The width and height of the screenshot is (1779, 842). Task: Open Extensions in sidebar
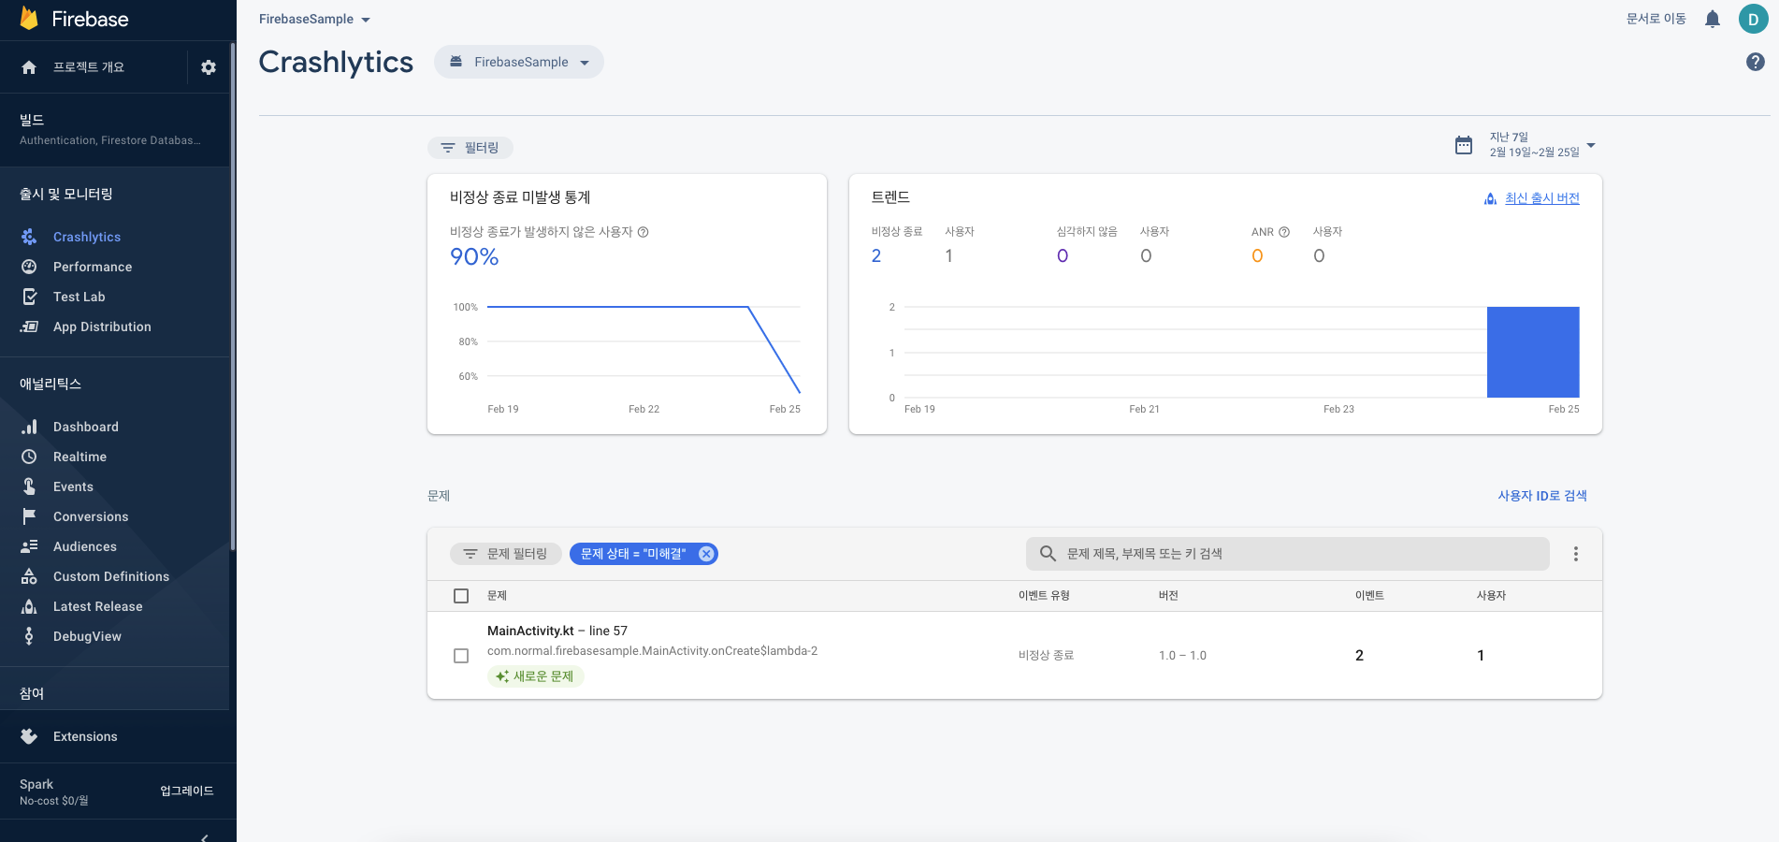85,736
